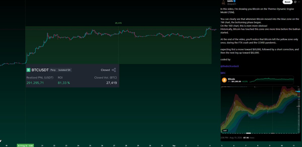Screen dimensions: 302x147
Task: Select the Perp tag on the position card
Action: click(53, 70)
